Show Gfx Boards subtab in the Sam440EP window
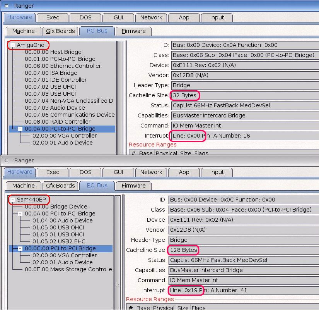The image size is (319, 310). pos(60,186)
